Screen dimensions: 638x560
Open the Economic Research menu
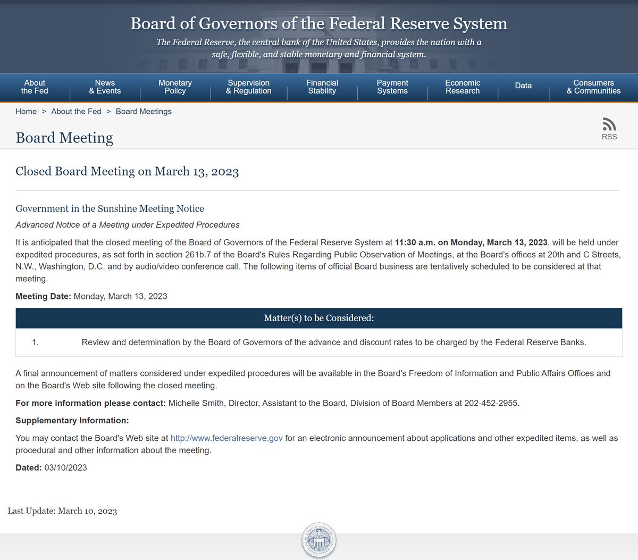point(463,87)
